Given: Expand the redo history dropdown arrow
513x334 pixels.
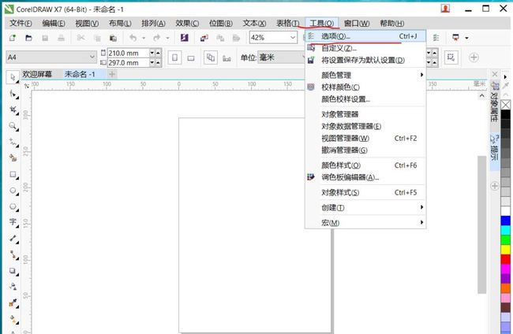Looking at the screenshot, I should click(x=167, y=38).
